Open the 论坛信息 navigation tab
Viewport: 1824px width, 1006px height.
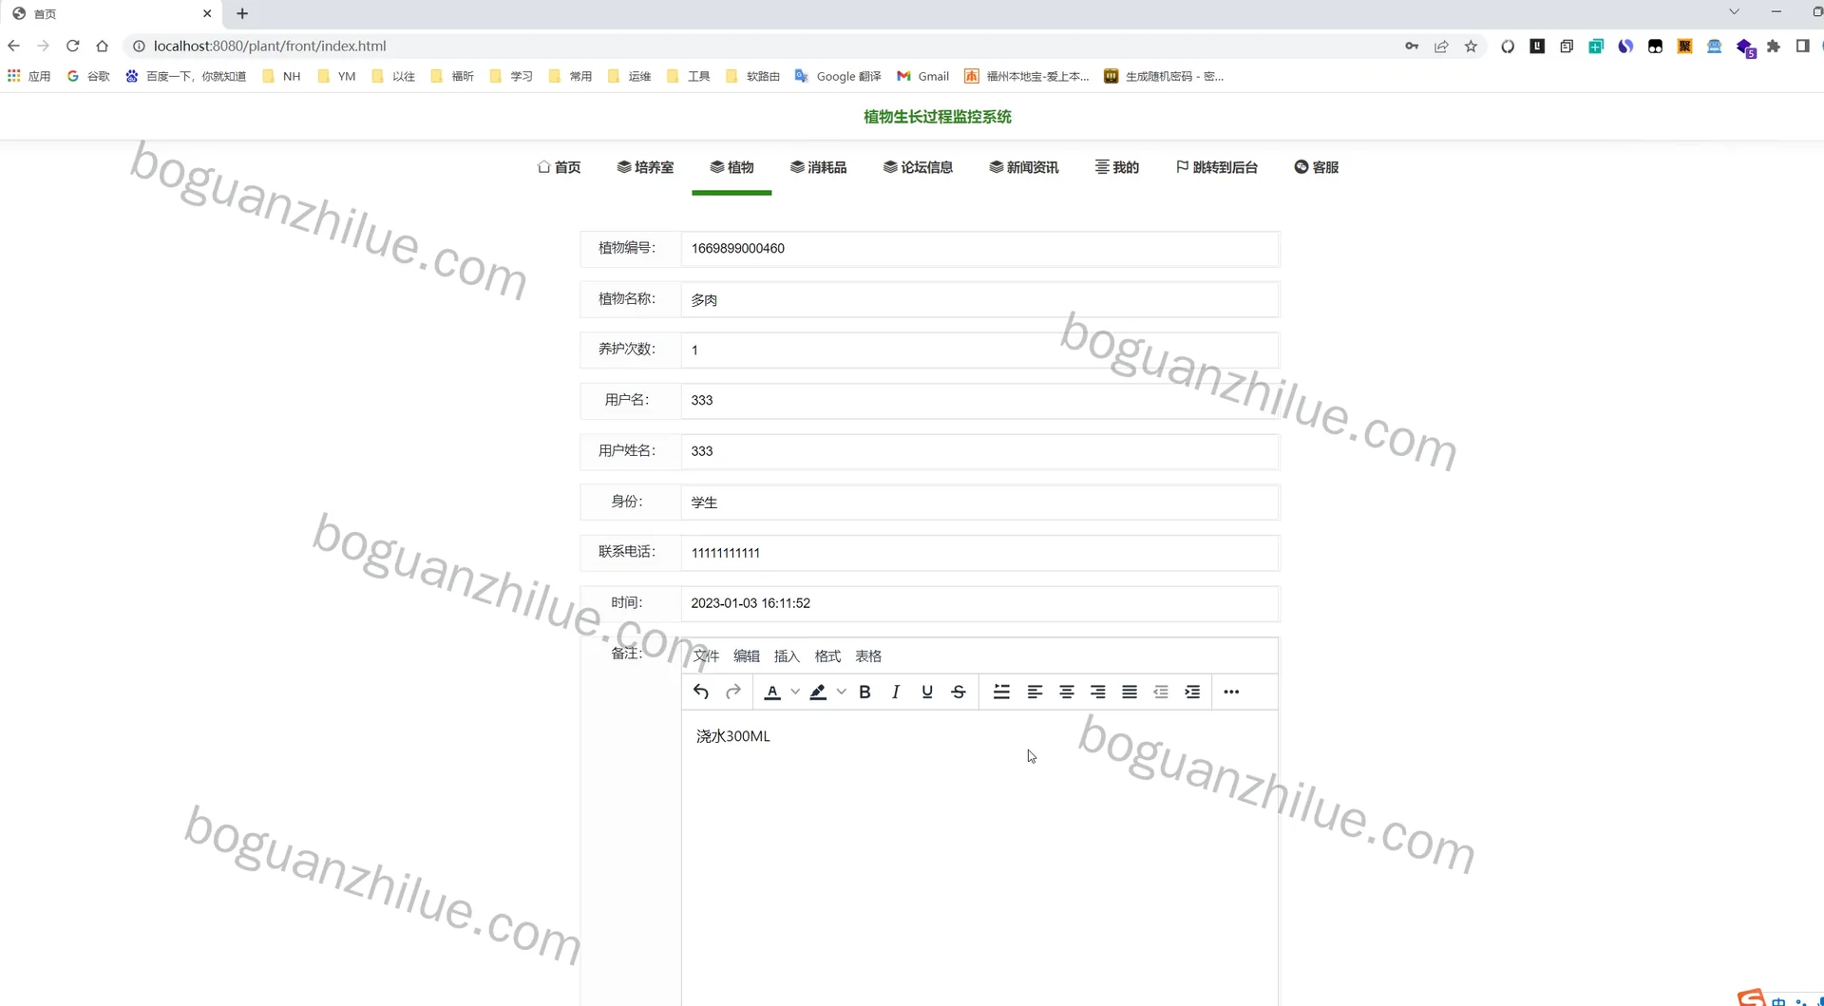(x=918, y=167)
